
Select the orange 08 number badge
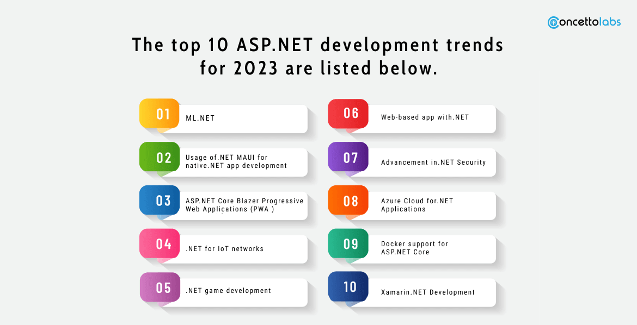348,201
